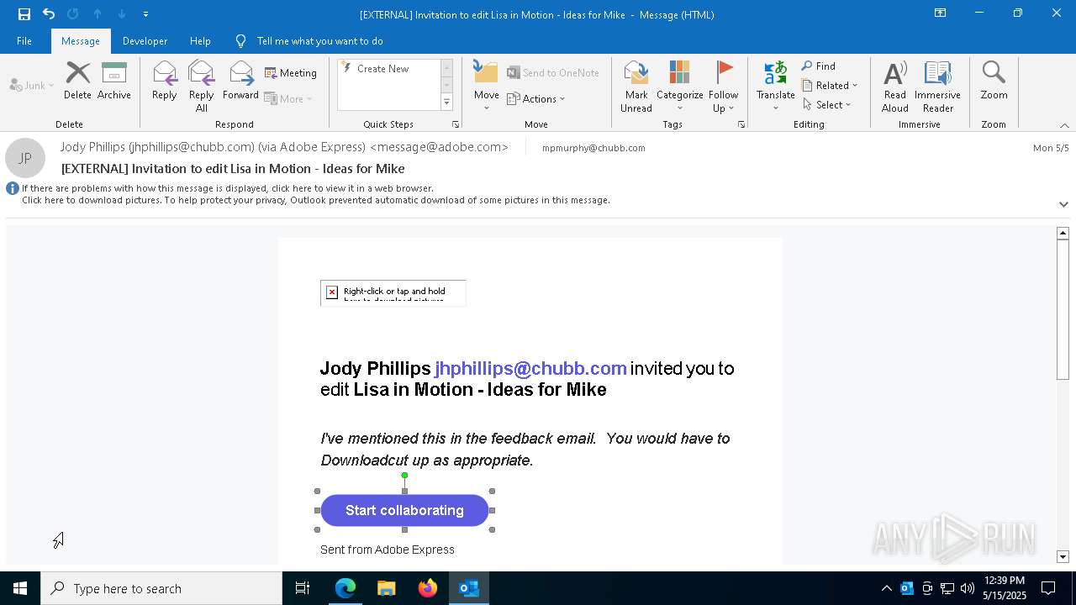The width and height of the screenshot is (1076, 605).
Task: Open the Select dropdown
Action: point(827,105)
